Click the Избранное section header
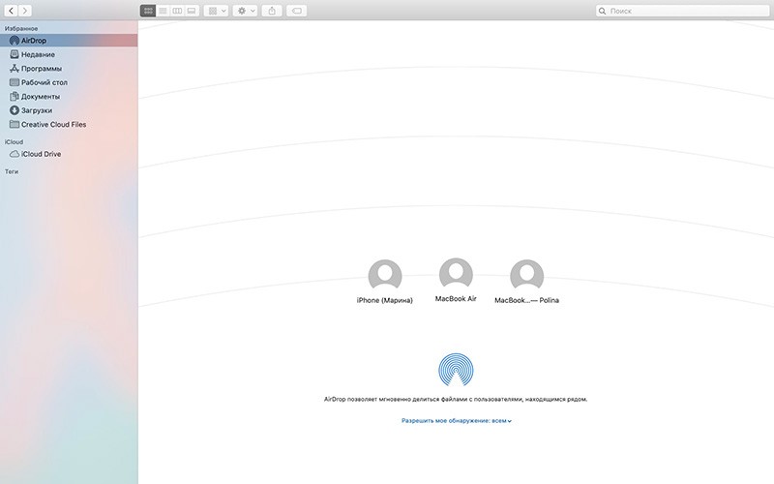This screenshot has height=484, width=774. point(21,29)
